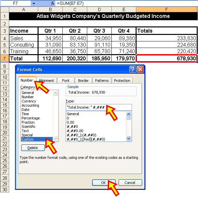Click cell with Training label

tap(24, 51)
